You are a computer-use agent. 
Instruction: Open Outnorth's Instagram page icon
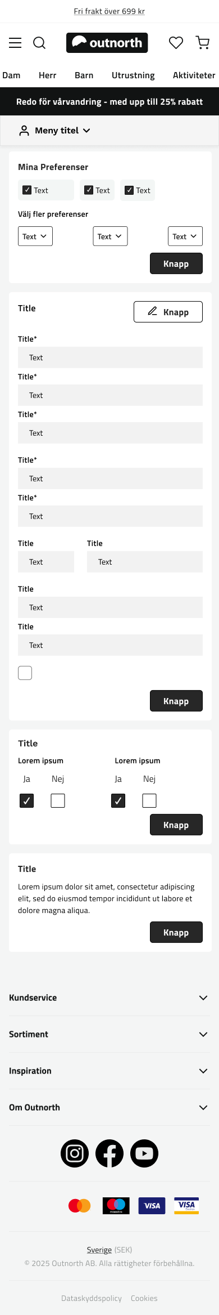(x=75, y=1153)
